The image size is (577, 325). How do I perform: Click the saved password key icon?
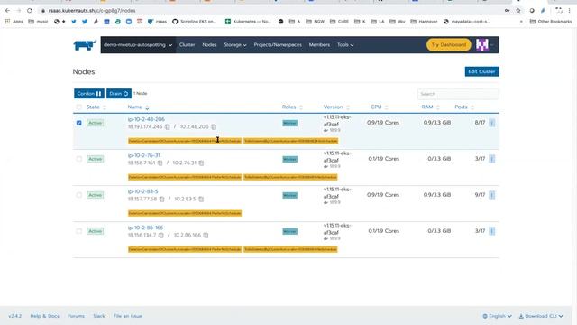(x=507, y=11)
